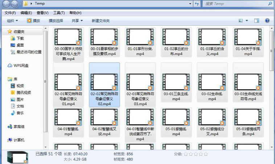Screen dimensions: 275x164
Task: Open the 文件(F) menu
Action: (x=10, y=13)
